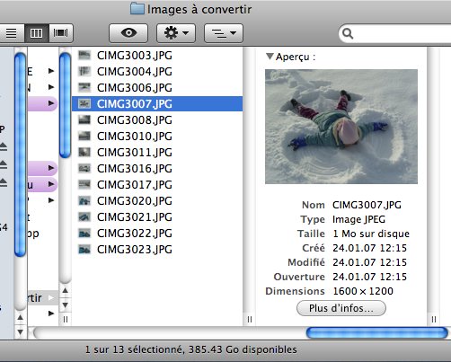Image resolution: width=451 pixels, height=362 pixels.
Task: Select file CIMG3003.JPG
Action: pos(157,56)
